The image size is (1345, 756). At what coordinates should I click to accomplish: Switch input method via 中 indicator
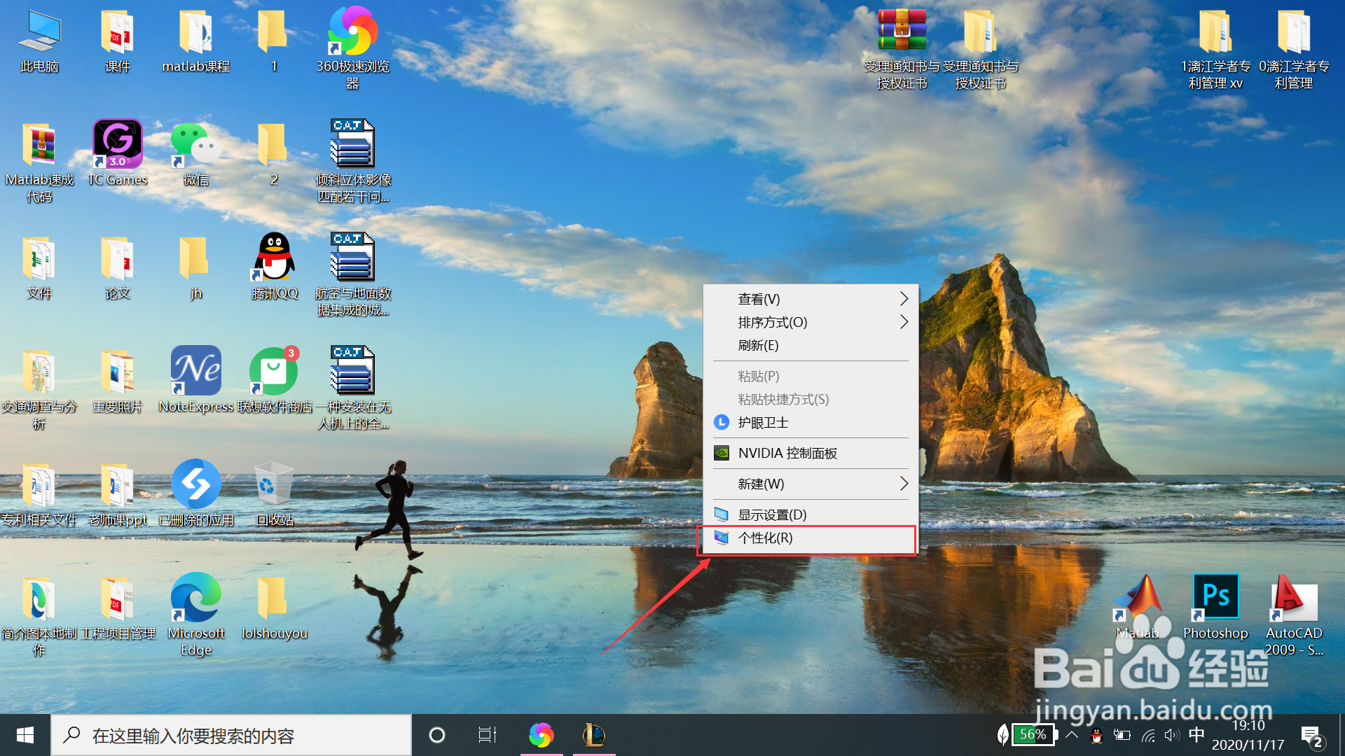(1197, 735)
